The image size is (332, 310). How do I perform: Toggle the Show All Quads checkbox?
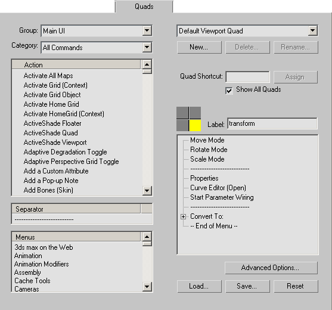tap(229, 91)
